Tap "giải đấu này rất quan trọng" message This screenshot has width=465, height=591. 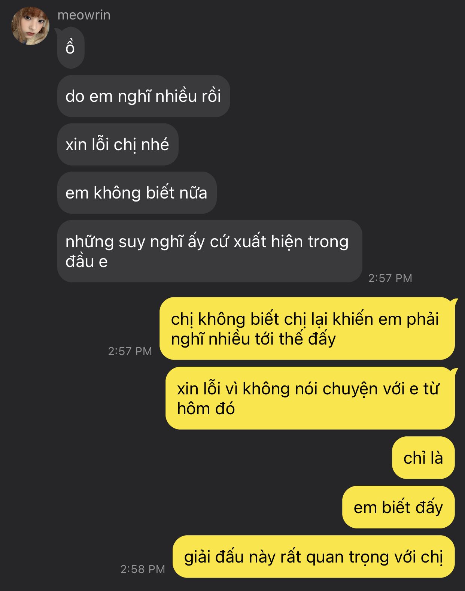point(314,557)
